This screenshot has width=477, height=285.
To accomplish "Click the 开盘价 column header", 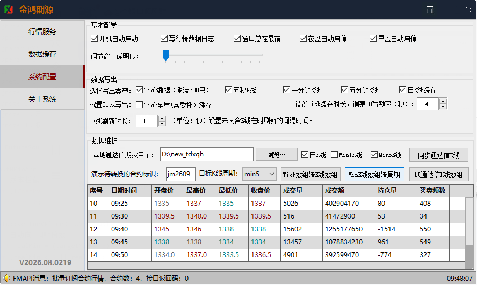I will pos(168,191).
